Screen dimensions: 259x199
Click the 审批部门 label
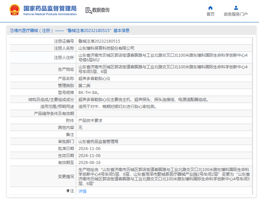[66, 142]
